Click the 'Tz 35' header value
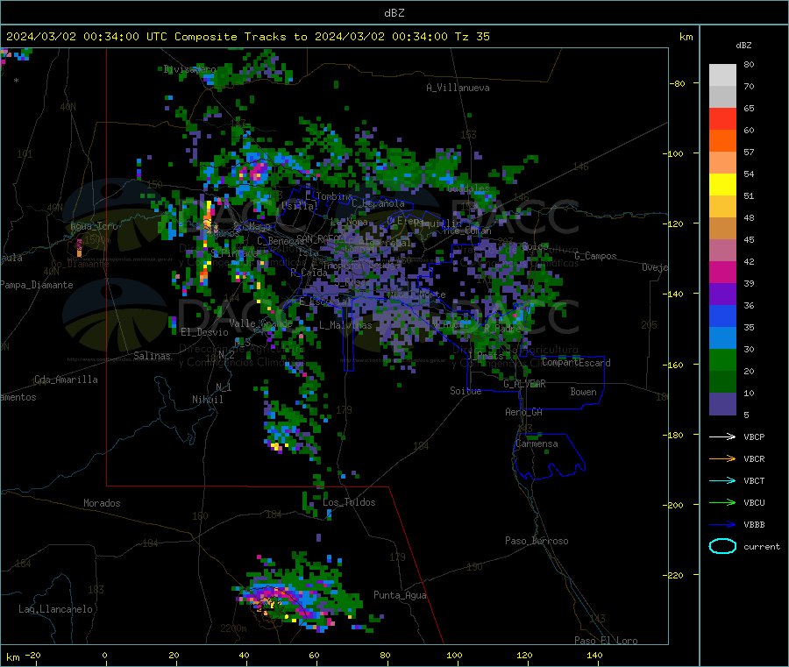 point(472,37)
